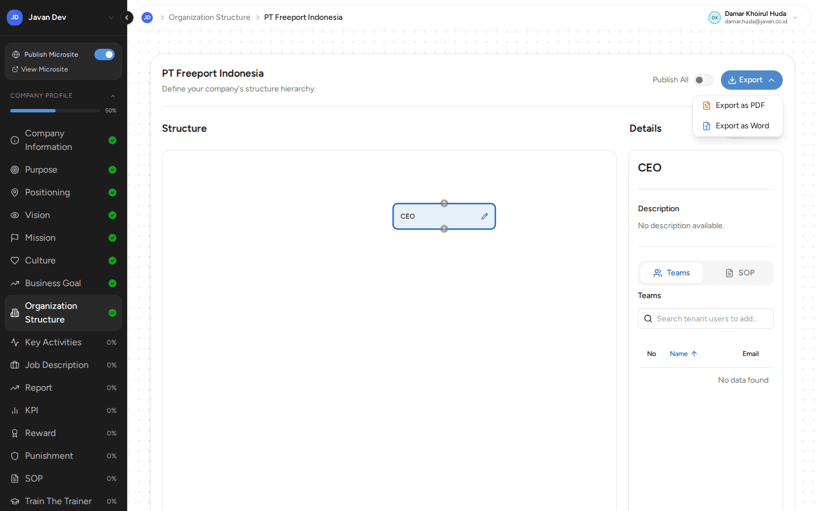
Task: Click the JD workspace avatar in sidebar header
Action: [15, 18]
